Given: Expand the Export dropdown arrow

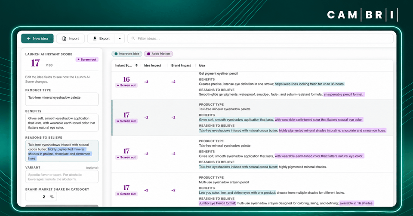Looking at the screenshot, I should point(120,38).
